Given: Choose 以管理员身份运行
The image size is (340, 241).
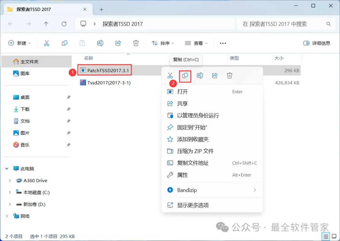Looking at the screenshot, I should coord(212,115).
